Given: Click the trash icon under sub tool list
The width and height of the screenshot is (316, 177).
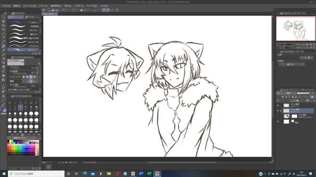Looking at the screenshot, I should pyautogui.click(x=39, y=53).
